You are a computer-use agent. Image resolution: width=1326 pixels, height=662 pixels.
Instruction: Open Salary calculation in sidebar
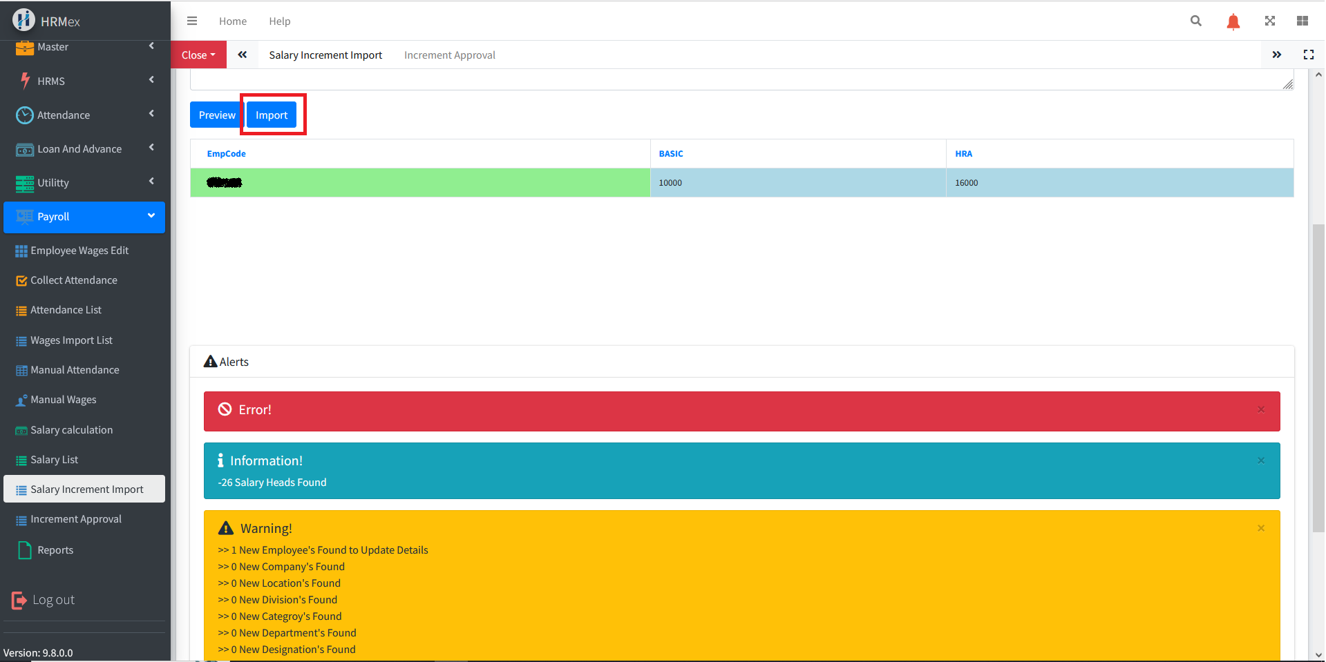click(x=71, y=430)
